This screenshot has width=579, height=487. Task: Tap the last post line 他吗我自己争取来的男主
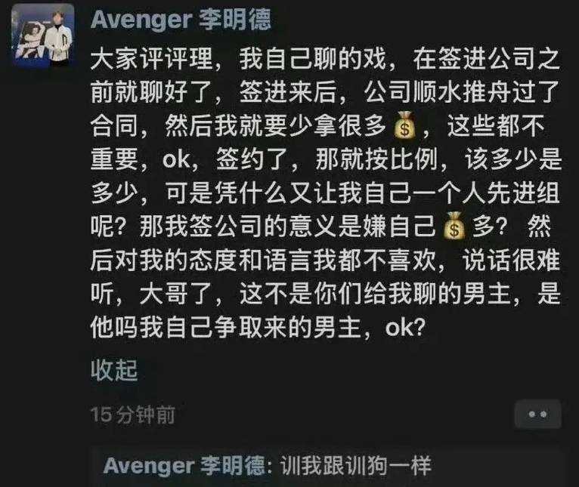click(x=258, y=327)
